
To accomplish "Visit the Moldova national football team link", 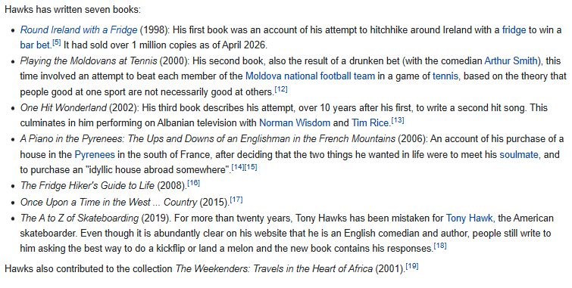I will pyautogui.click(x=310, y=76).
